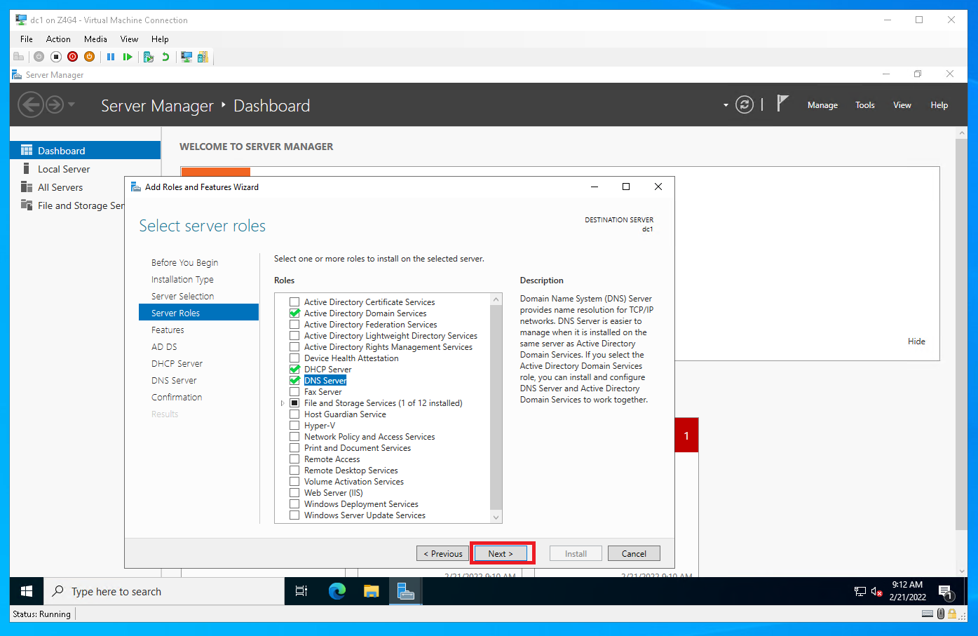
Task: Click the roles list scroll-up arrow
Action: pyautogui.click(x=496, y=299)
